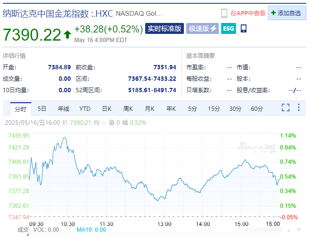Click the 贝塔系数 label
This screenshot has height=236, width=310.
tap(199, 90)
